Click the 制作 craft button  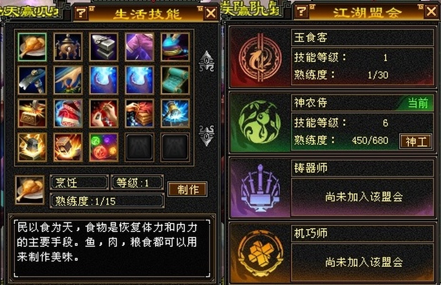coord(188,190)
